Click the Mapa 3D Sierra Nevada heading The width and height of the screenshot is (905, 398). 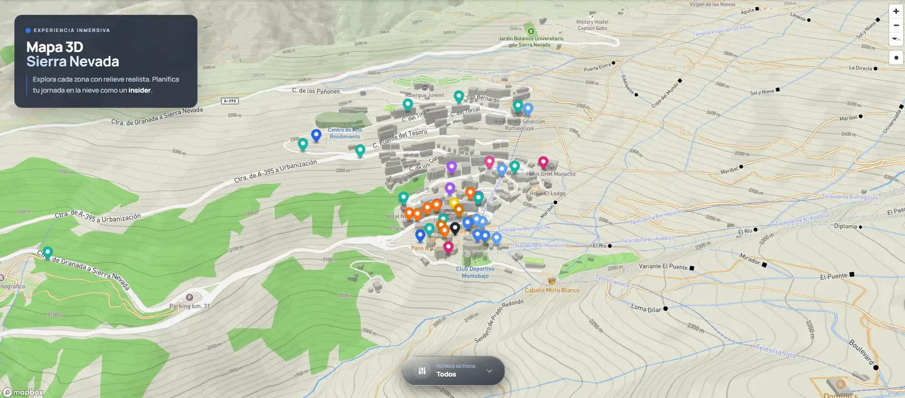[x=73, y=54]
